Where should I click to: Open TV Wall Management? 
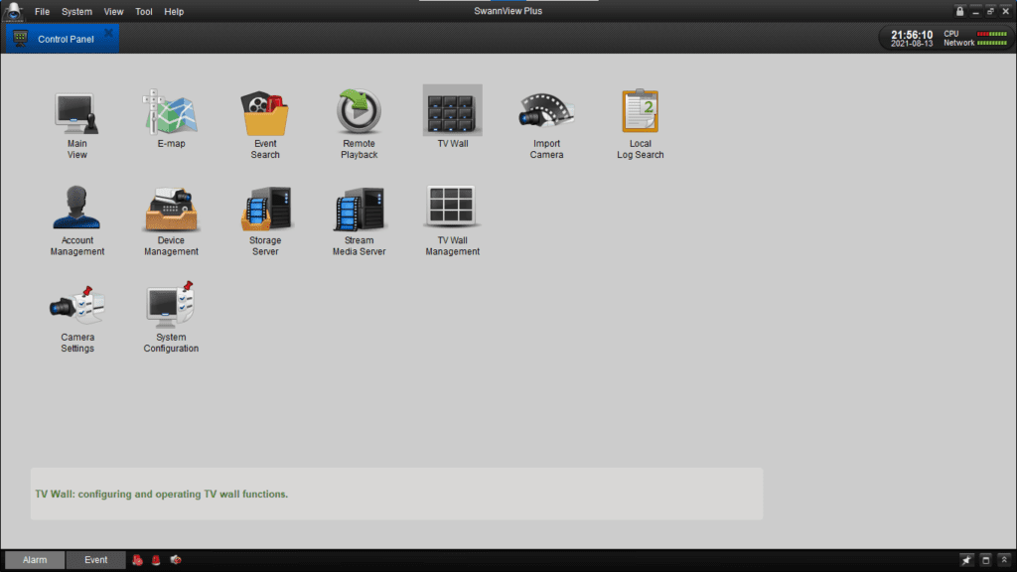point(452,207)
